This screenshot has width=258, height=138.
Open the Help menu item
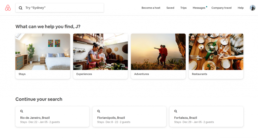click(x=241, y=8)
